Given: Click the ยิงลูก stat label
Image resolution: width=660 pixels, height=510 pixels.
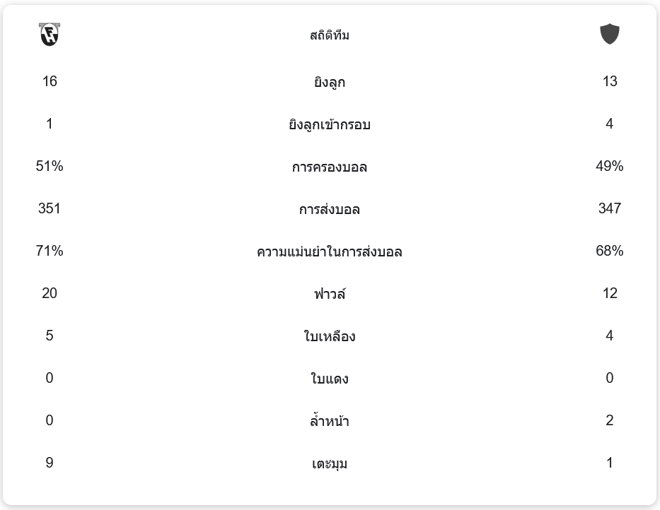Looking at the screenshot, I should click(330, 82).
